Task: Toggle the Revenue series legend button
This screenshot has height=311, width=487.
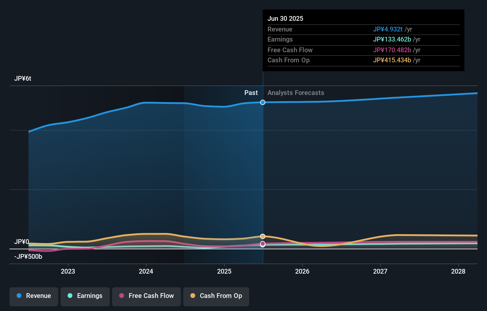Action: tap(34, 296)
